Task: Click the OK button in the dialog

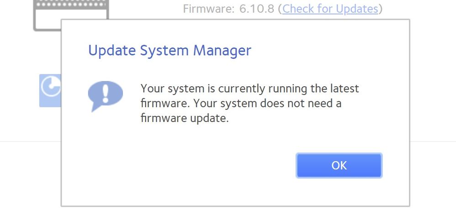Action: 339,165
